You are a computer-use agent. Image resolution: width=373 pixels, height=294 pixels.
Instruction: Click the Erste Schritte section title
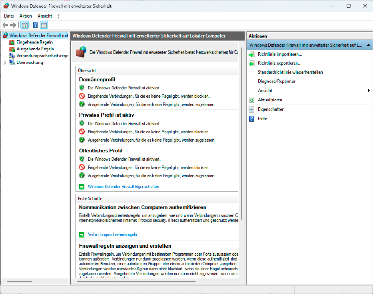(x=90, y=199)
